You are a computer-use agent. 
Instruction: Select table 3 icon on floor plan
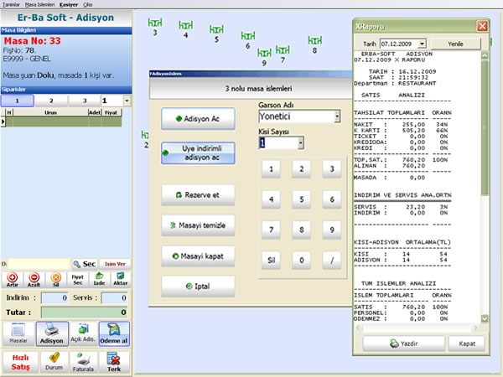tap(155, 23)
